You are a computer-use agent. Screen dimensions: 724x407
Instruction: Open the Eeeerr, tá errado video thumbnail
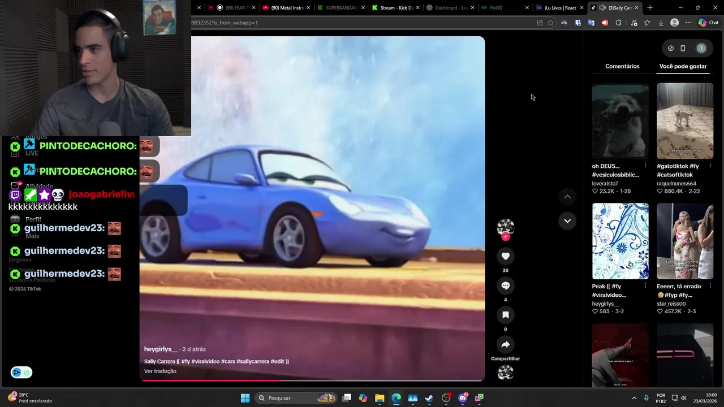point(685,241)
